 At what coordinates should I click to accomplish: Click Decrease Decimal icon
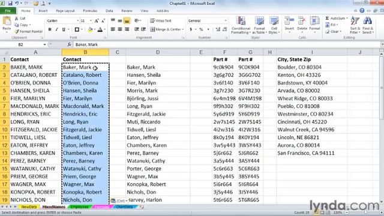(224, 29)
